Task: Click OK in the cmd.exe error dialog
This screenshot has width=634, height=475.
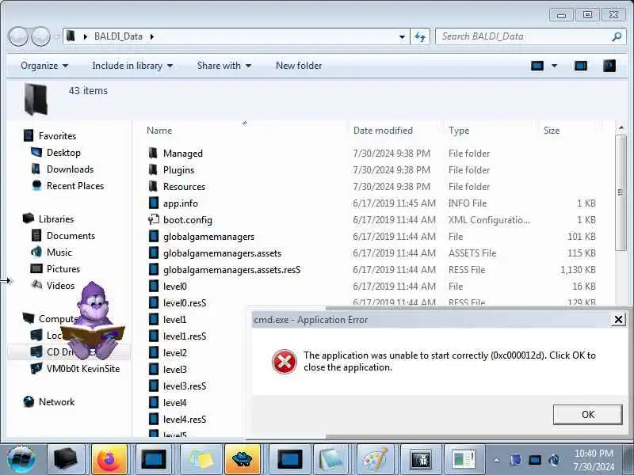Action: [x=587, y=414]
